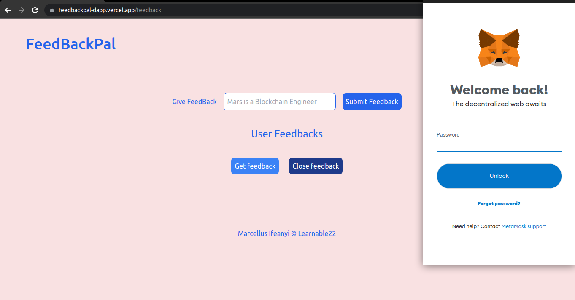Image resolution: width=575 pixels, height=300 pixels.
Task: Click The decentralized web awaits text
Action: tap(499, 104)
